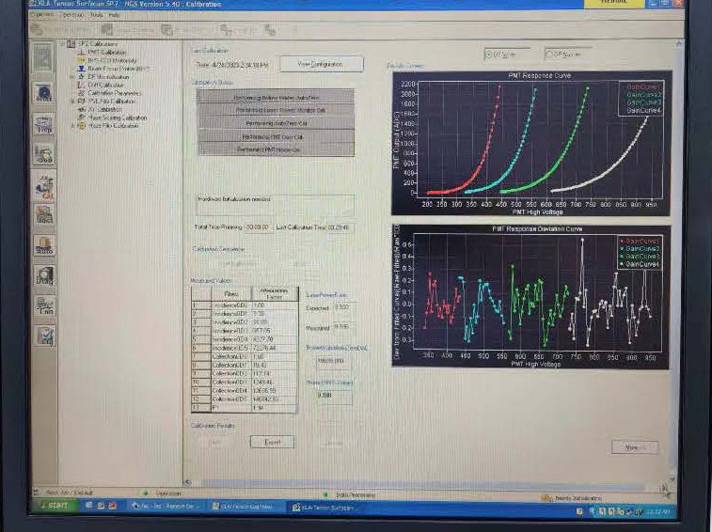Click the yellow Haze Filter Calibration tree icon
This screenshot has width=712, height=532.
(82, 126)
